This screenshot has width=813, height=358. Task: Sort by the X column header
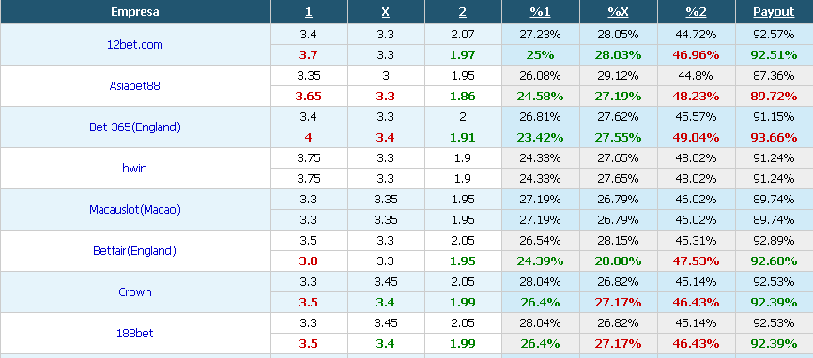coord(385,12)
